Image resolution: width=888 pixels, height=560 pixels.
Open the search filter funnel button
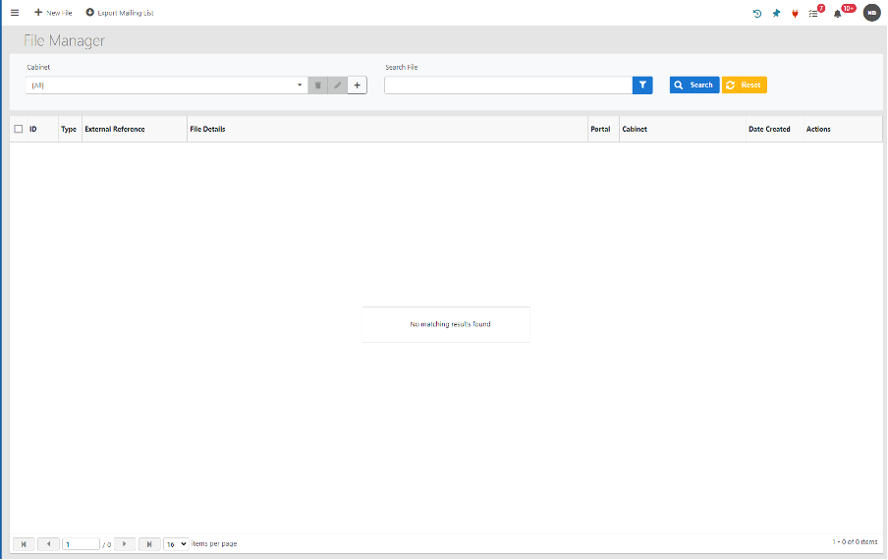click(x=642, y=84)
